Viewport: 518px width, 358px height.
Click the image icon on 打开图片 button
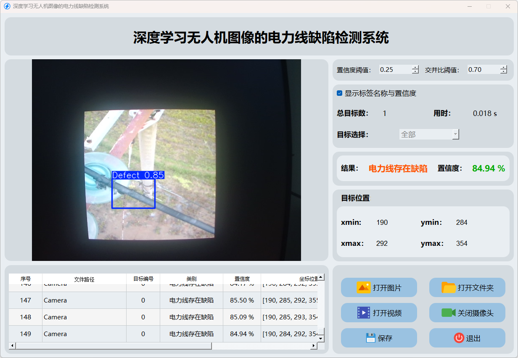[x=363, y=287]
